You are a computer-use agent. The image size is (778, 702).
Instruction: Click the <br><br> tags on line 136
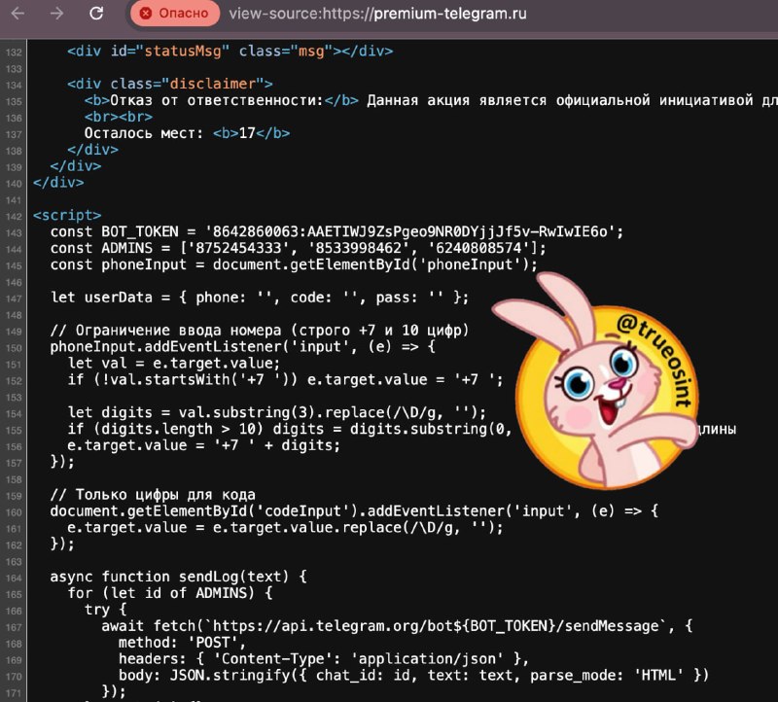point(118,117)
